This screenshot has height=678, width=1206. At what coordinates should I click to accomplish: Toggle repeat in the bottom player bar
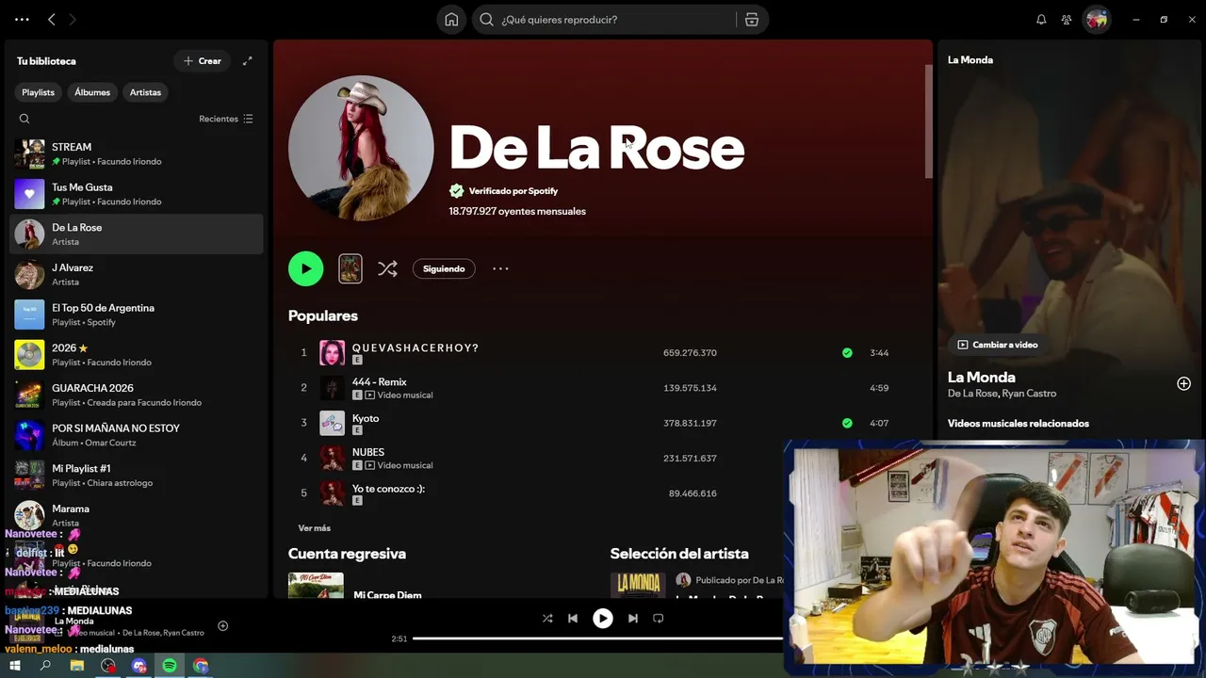[x=659, y=619]
